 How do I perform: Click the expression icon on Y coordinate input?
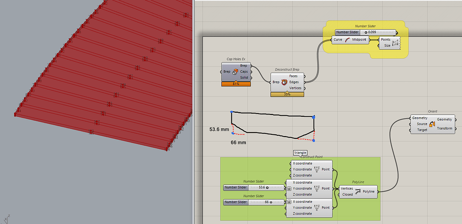point(289,189)
